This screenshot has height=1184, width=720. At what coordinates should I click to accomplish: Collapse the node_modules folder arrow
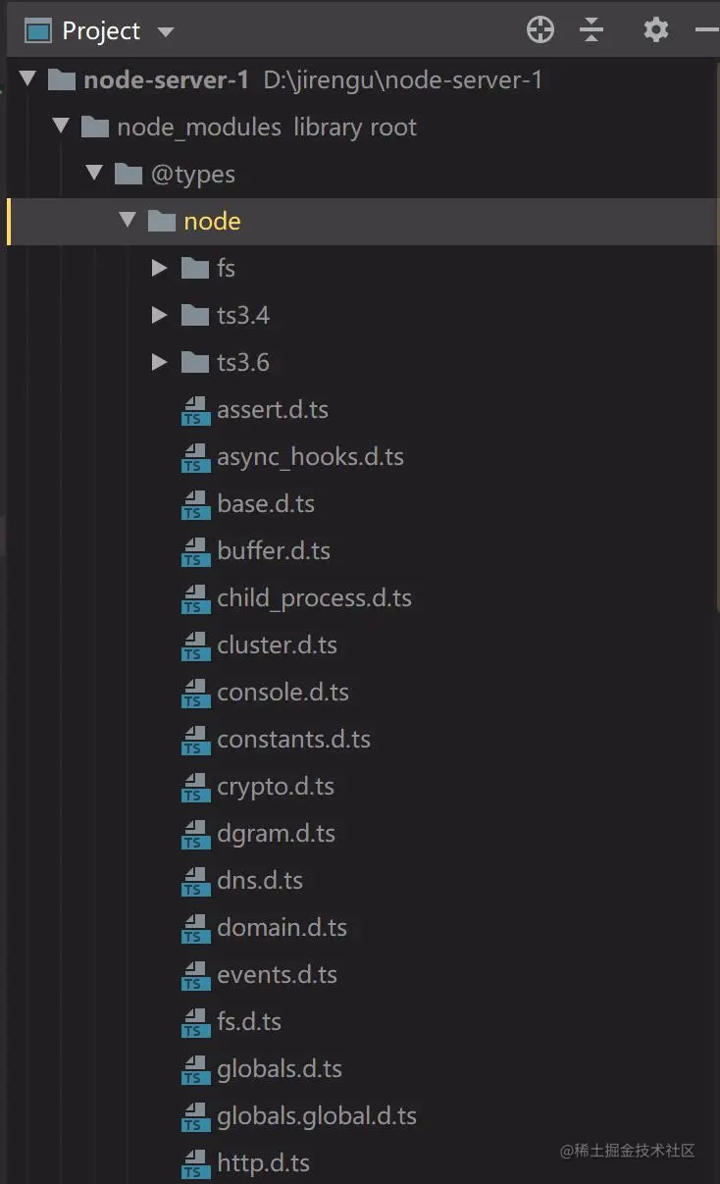pyautogui.click(x=61, y=126)
